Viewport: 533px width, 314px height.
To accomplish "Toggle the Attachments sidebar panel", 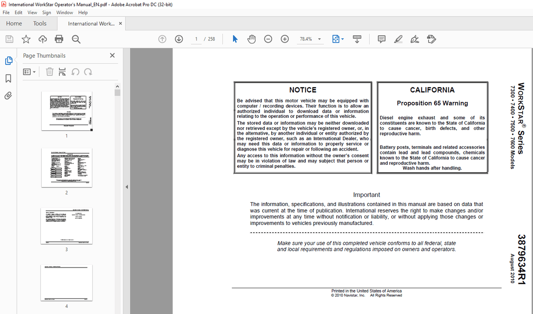I will pos(9,95).
